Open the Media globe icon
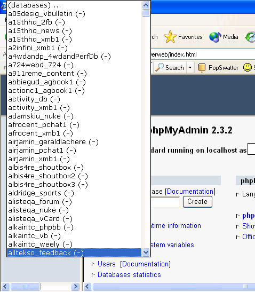Image resolution: width=255 pixels, height=292 pixels. coord(215,37)
